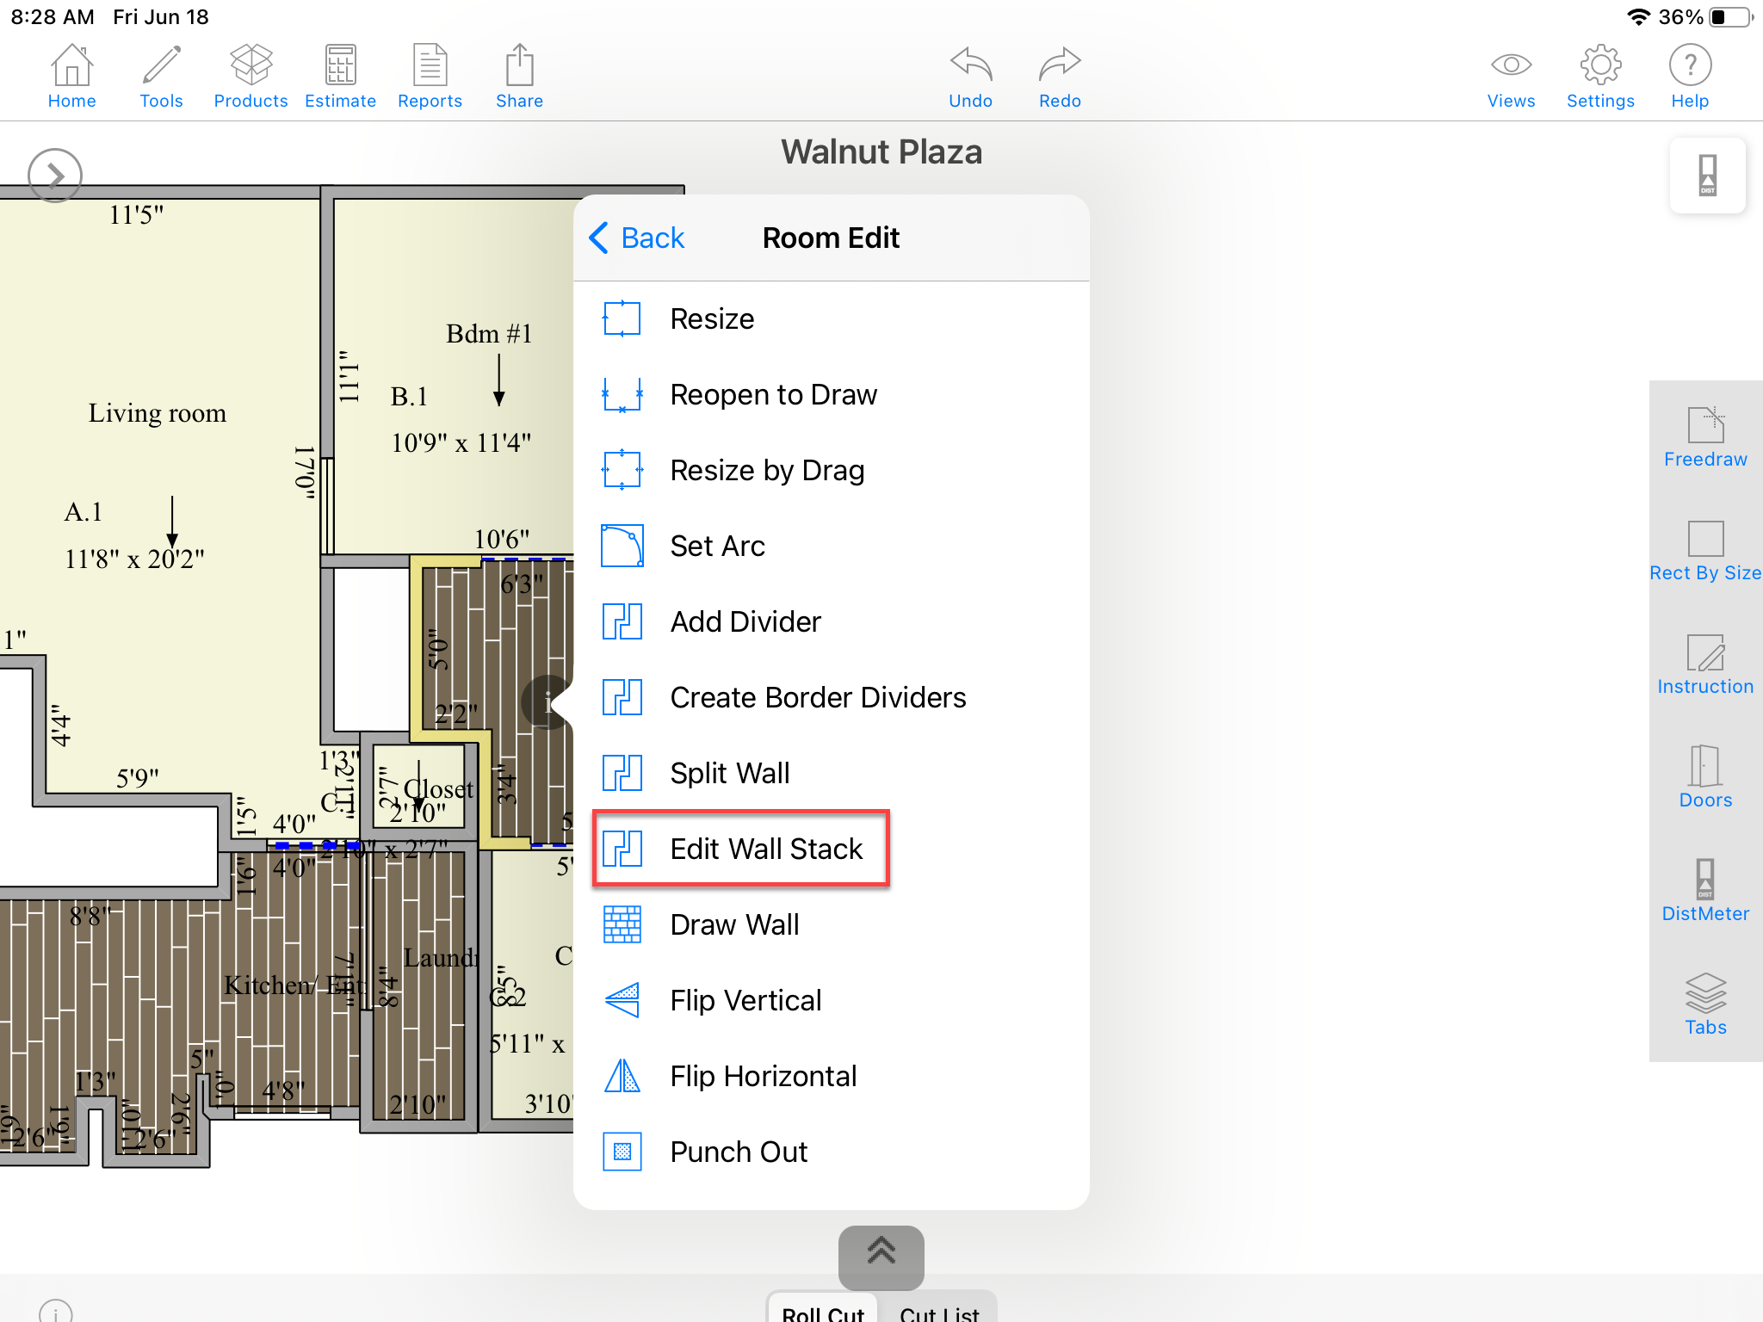Click the Reports document icon
Screen dimensions: 1763x1322
[x=430, y=76]
